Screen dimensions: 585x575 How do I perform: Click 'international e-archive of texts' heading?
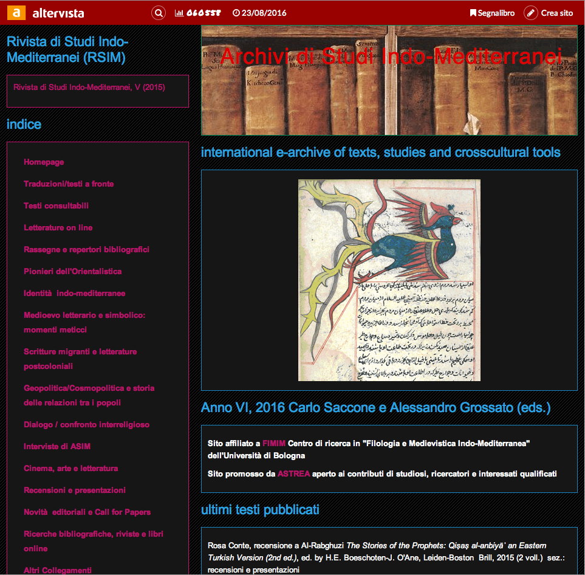point(380,153)
